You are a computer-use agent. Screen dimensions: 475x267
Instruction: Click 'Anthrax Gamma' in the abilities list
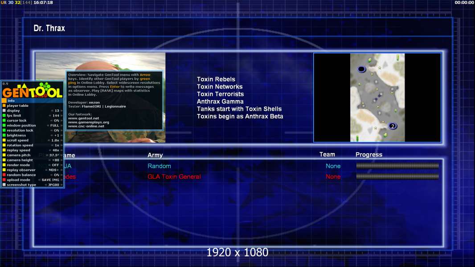pyautogui.click(x=220, y=101)
